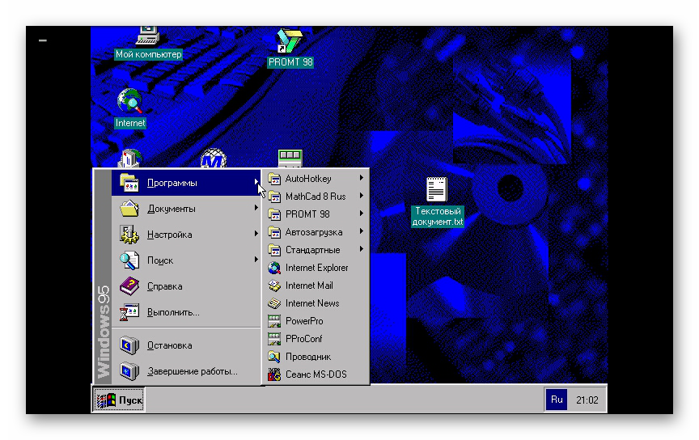Launch Internet Explorer from the Programs submenu
The width and height of the screenshot is (699, 440).
click(316, 268)
